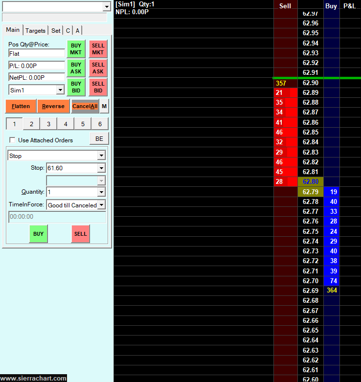Click buy cell 38 at 62.72
The image size is (361, 382).
(x=332, y=261)
